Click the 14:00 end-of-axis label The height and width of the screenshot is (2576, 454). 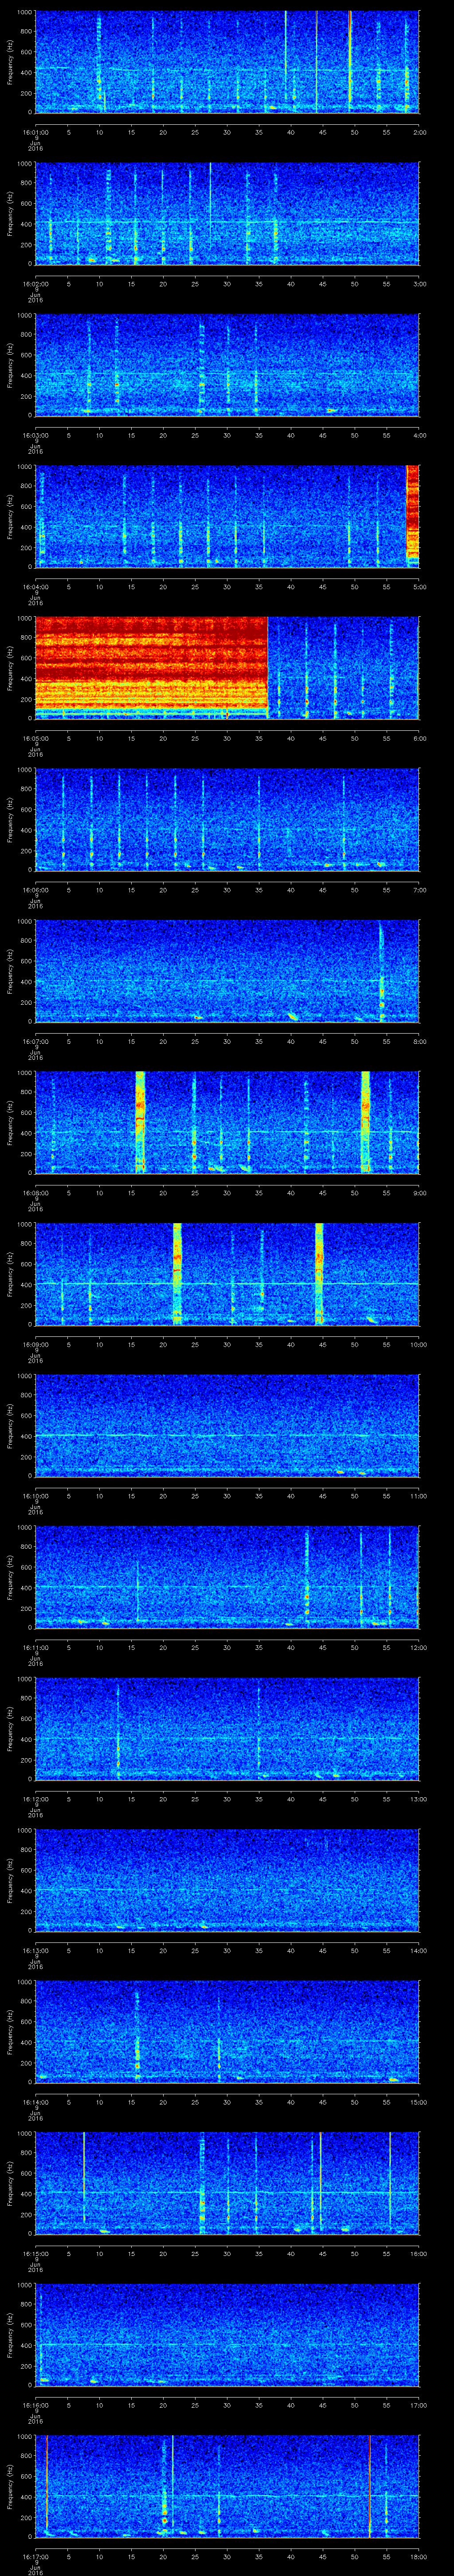418,1951
